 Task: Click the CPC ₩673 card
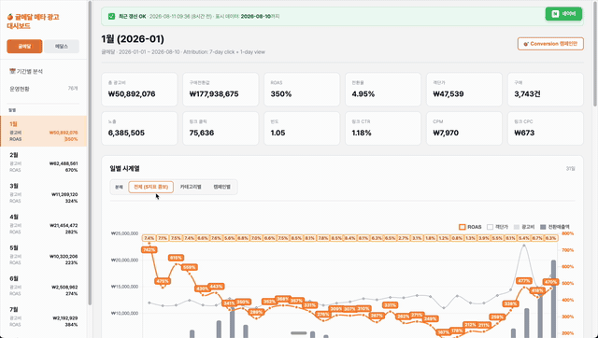click(546, 129)
